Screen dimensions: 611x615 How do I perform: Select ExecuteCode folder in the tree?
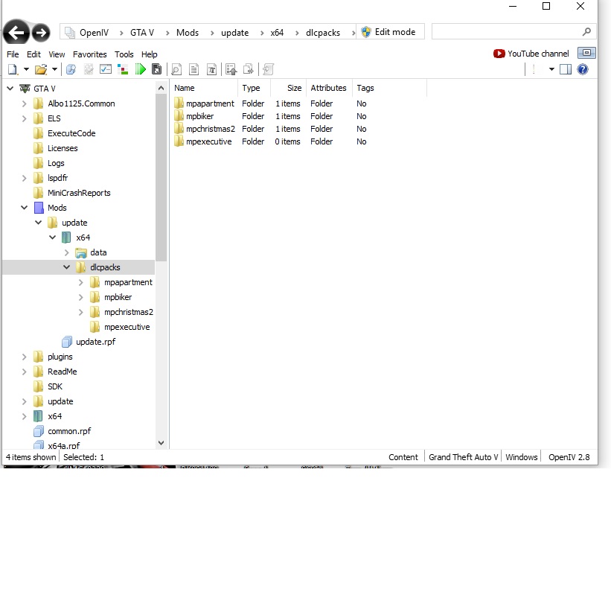71,133
